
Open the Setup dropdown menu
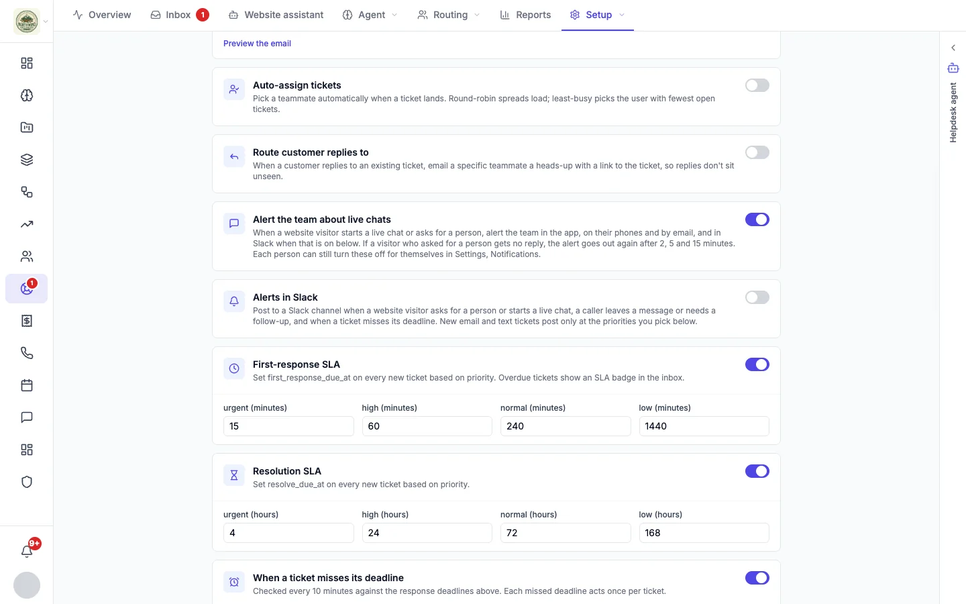[x=598, y=15]
